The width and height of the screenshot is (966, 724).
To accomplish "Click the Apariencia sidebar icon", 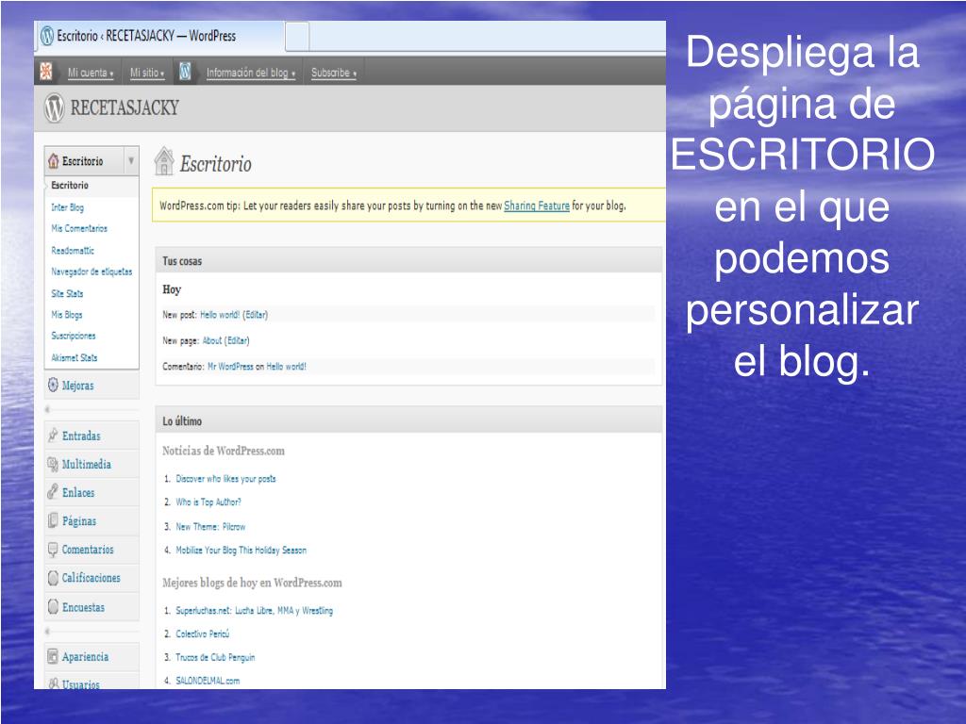I will pyautogui.click(x=53, y=656).
